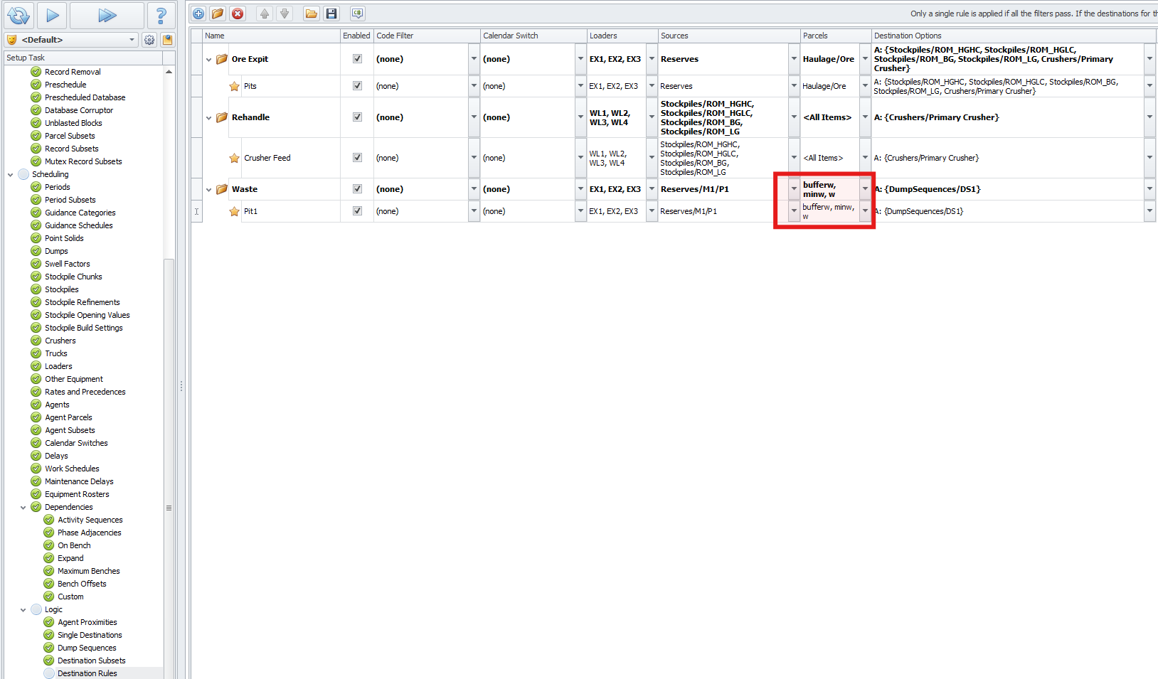Uncheck Enabled checkbox for Ore Expit
Viewport: 1158px width, 679px height.
point(357,59)
